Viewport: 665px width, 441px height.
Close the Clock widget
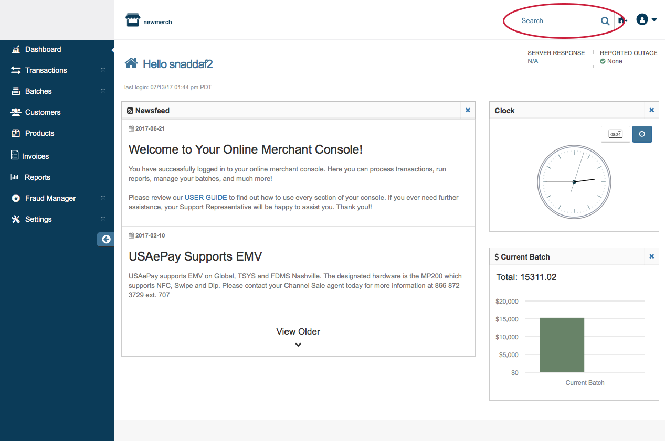(651, 110)
